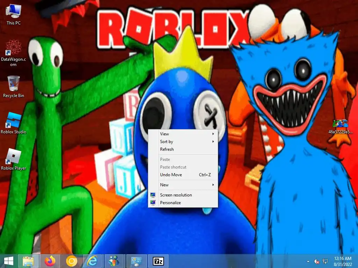Image resolution: width=358 pixels, height=268 pixels.
Task: Open File Explorer from the taskbar
Action: click(28, 261)
